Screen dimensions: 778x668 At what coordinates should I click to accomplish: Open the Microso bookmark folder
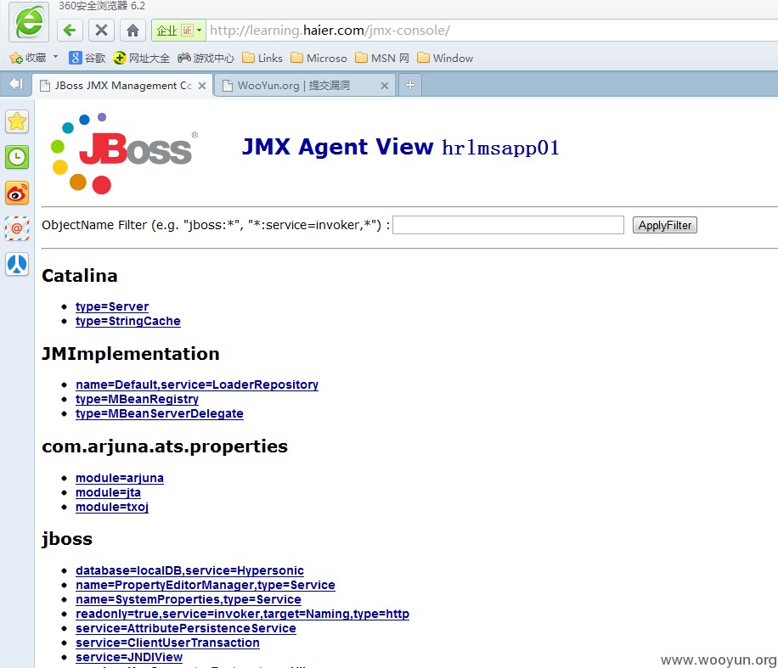[319, 58]
